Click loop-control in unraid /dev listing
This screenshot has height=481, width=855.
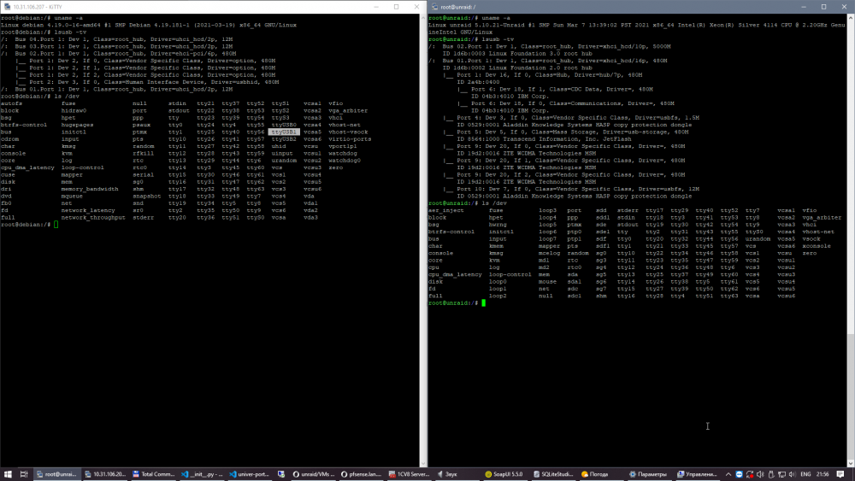[510, 274]
